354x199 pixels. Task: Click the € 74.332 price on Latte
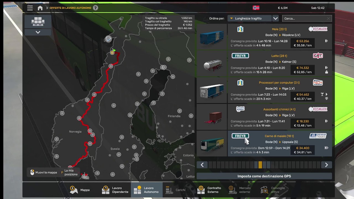tap(303, 68)
